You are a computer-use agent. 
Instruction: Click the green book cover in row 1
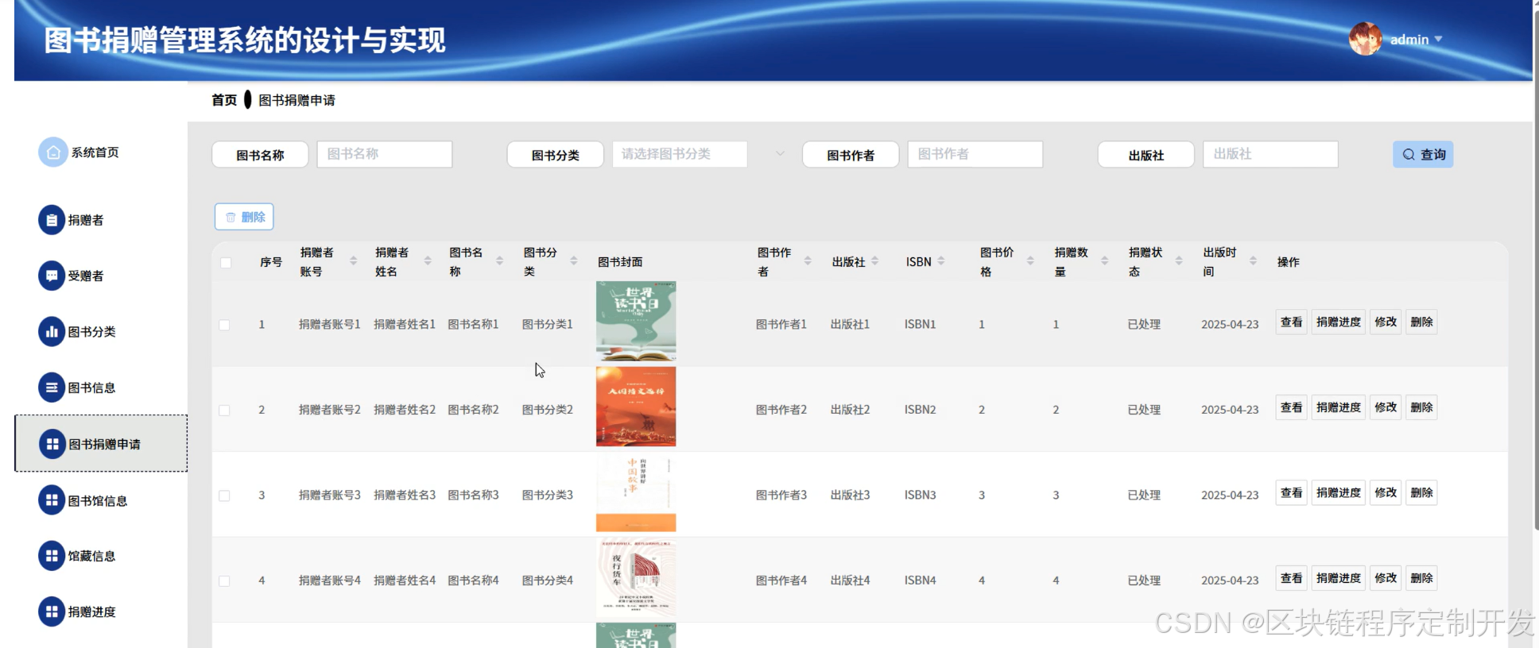click(636, 321)
